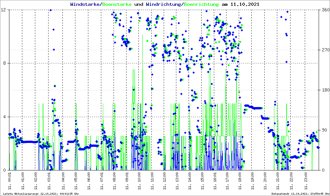The width and height of the screenshot is (330, 196).
Task: Click the 'Datenstand' footer timestamp
Action: [x=301, y=194]
